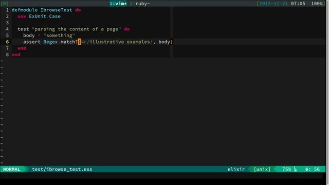Click the closing parenthesis on line 6
Screen dimensions: 329x185
point(171,42)
